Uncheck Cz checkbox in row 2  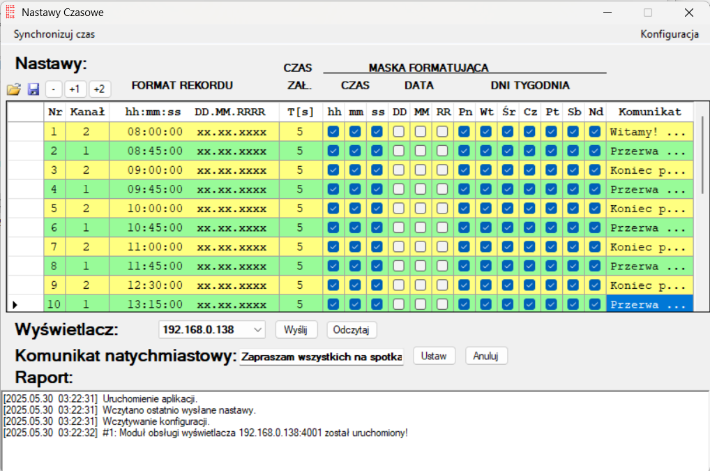[x=529, y=151]
